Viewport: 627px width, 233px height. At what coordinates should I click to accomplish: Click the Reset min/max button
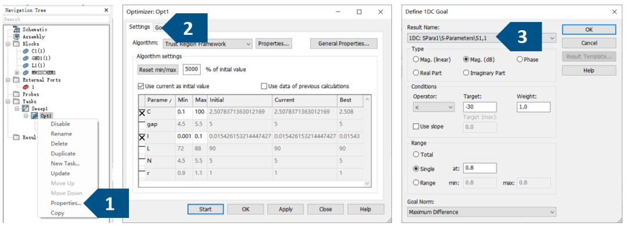(157, 70)
